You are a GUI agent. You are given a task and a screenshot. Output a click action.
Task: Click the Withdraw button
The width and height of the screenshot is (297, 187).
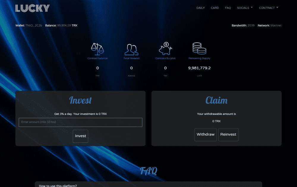pyautogui.click(x=206, y=134)
